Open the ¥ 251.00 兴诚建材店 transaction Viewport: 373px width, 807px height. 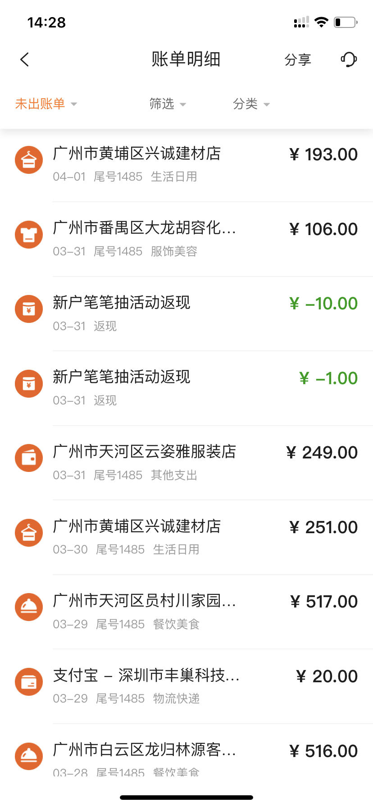[186, 538]
